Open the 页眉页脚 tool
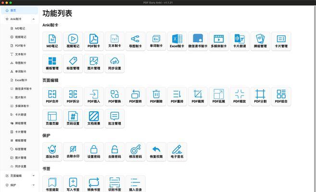This screenshot has width=316, height=192. click(52, 119)
